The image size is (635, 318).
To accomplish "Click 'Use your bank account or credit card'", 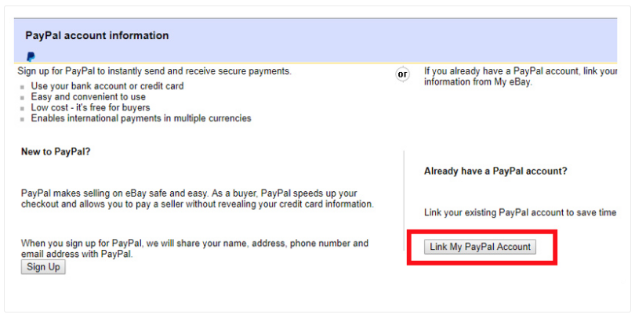I will [107, 86].
